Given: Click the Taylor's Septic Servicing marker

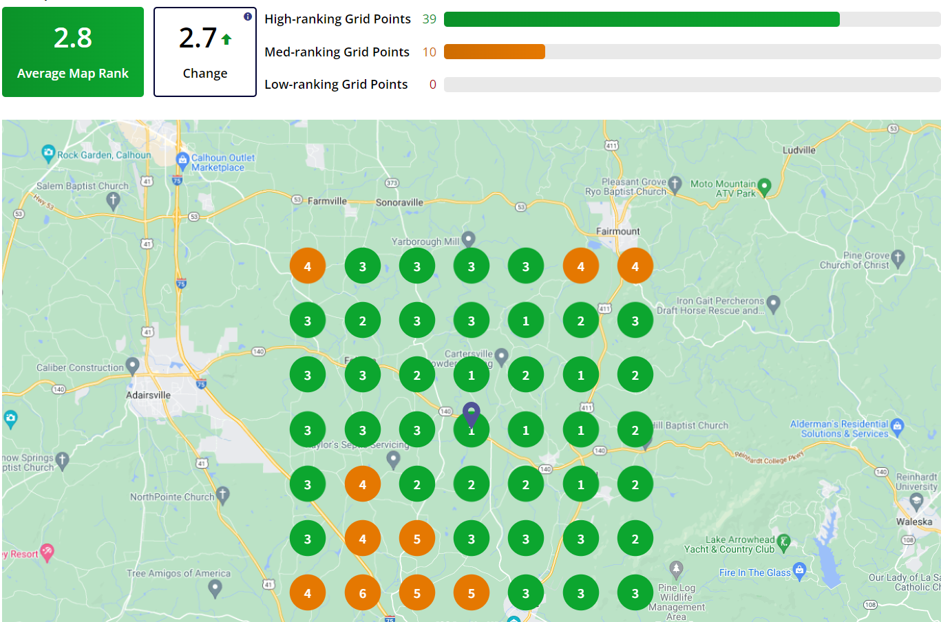Looking at the screenshot, I should [393, 459].
